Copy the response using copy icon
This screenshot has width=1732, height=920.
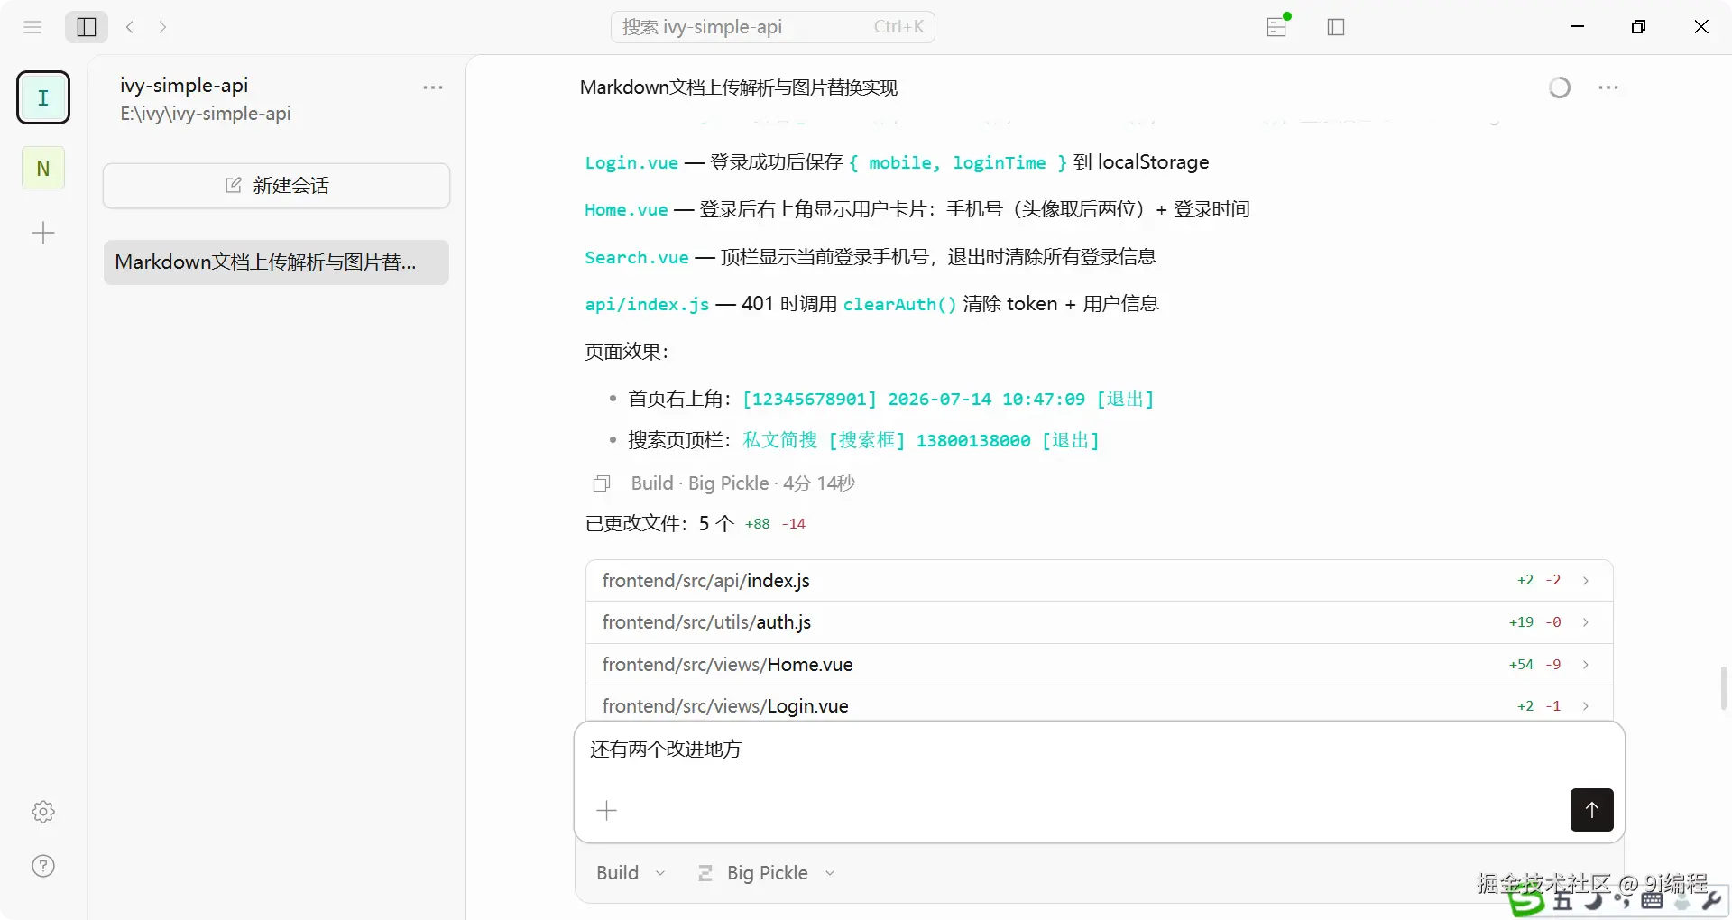pos(602,484)
